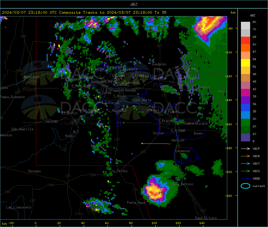Click the 'VBCR' legend text

pos(256,156)
